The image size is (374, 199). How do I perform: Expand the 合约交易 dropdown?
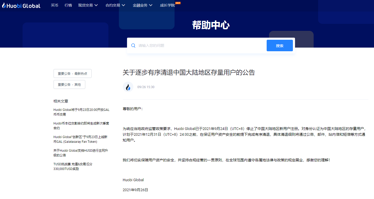[115, 5]
